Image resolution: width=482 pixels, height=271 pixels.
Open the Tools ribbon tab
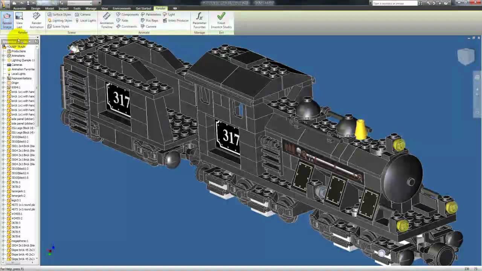click(77, 8)
